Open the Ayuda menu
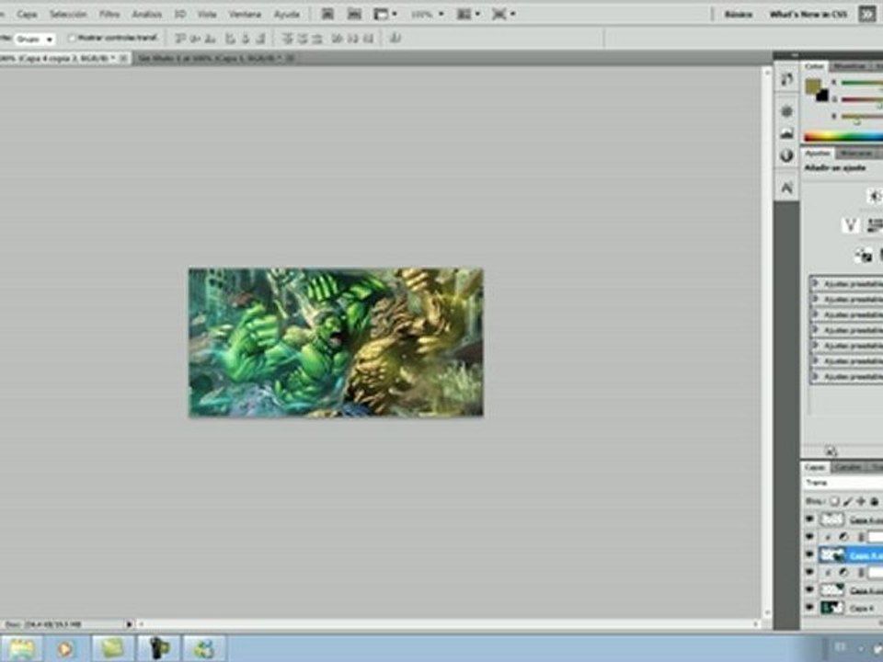Screen dimensions: 883x662 click(286, 14)
